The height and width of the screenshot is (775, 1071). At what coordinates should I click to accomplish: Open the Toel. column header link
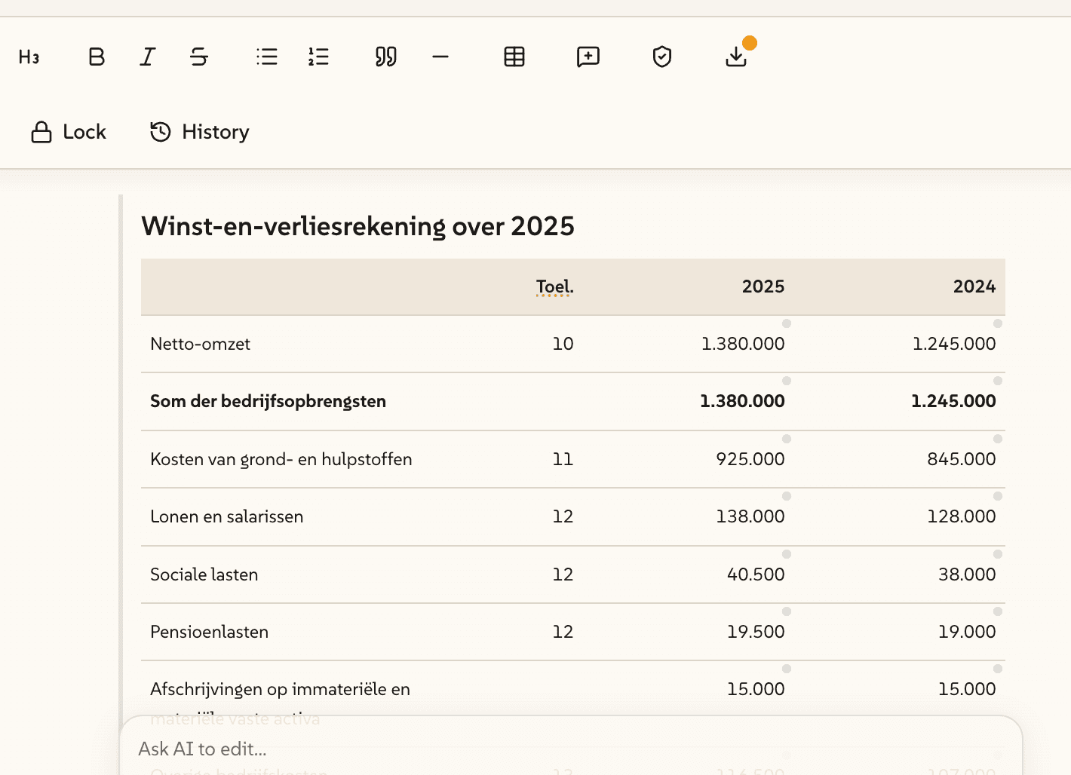click(x=554, y=286)
